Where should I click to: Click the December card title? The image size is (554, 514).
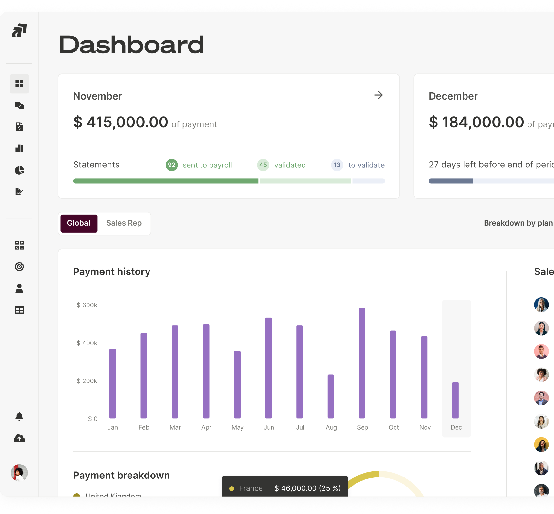453,96
